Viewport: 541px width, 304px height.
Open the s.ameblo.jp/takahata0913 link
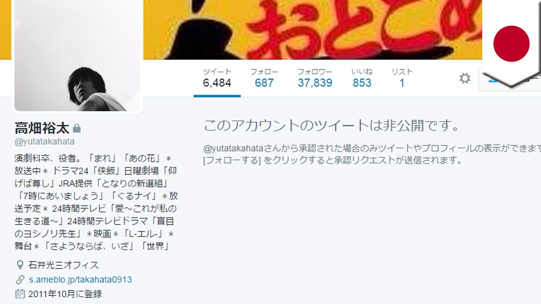point(80,280)
